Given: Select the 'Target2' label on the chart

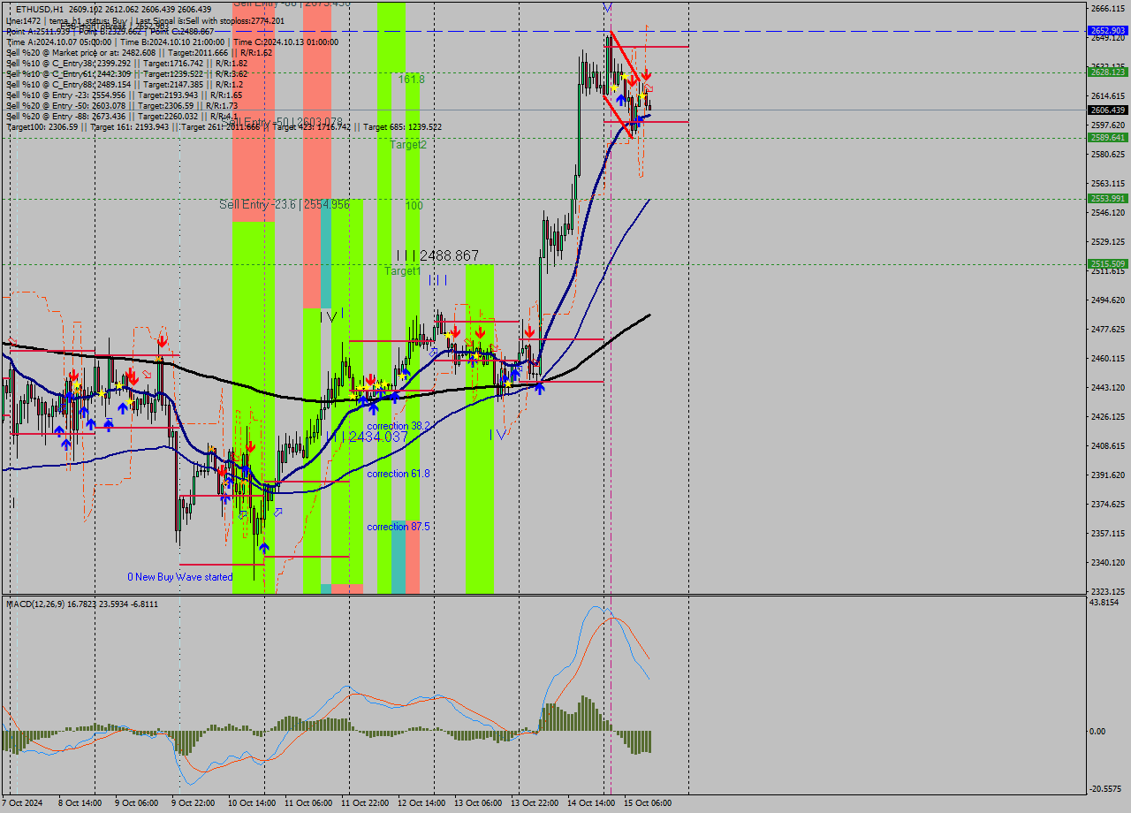Looking at the screenshot, I should point(408,144).
